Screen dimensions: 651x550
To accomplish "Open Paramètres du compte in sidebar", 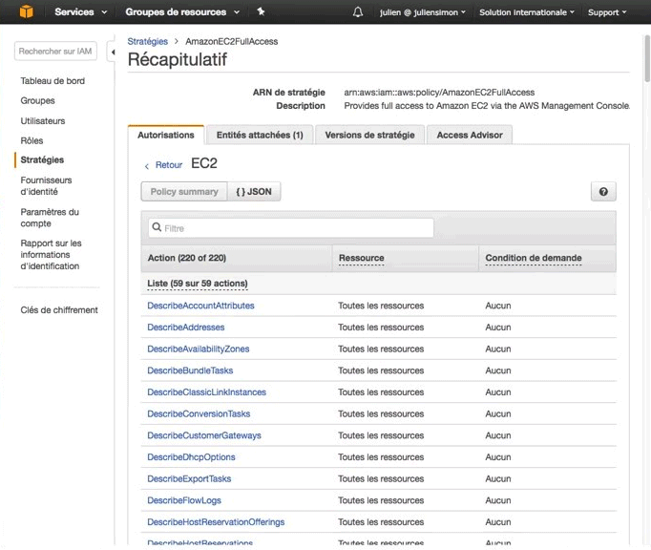I will (x=50, y=218).
